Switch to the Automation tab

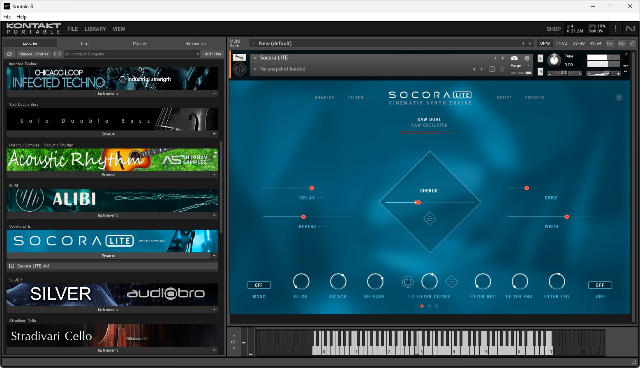point(196,43)
